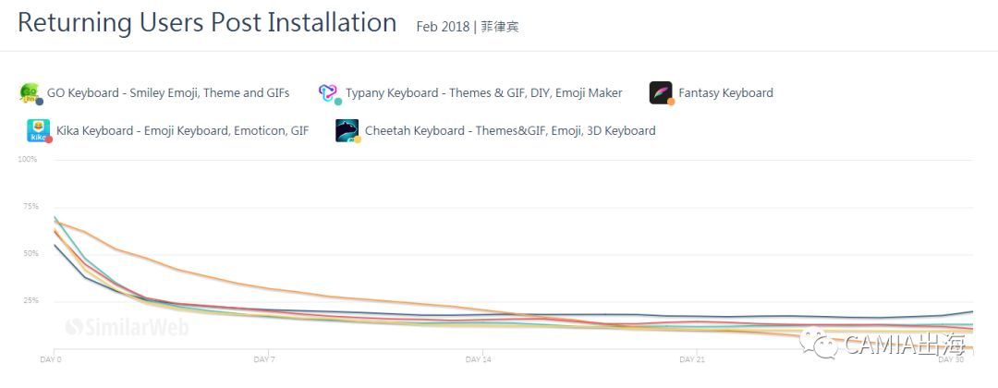Screen dimensions: 998x388
Task: Click the orange dot on Fantasy Keyboard icon
Action: tap(671, 102)
